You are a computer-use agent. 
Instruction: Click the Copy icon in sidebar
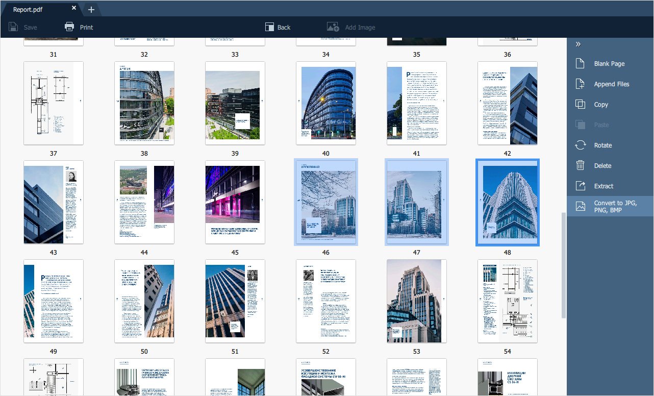tap(580, 104)
